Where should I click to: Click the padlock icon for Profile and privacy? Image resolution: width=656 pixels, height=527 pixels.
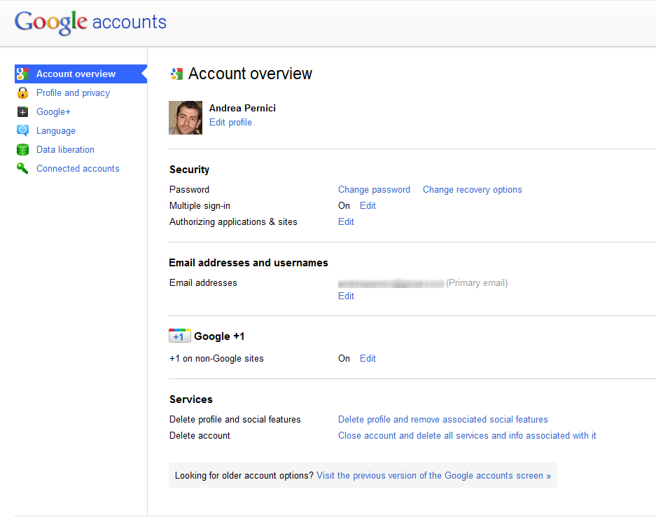(23, 93)
